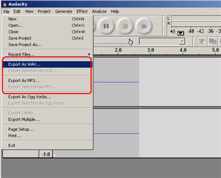This screenshot has height=178, width=221.
Task: Adjust the volume slider thumb
Action: [131, 42]
